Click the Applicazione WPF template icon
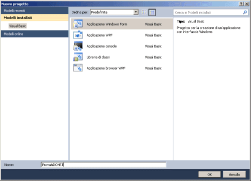251x181 pixels. [78, 35]
